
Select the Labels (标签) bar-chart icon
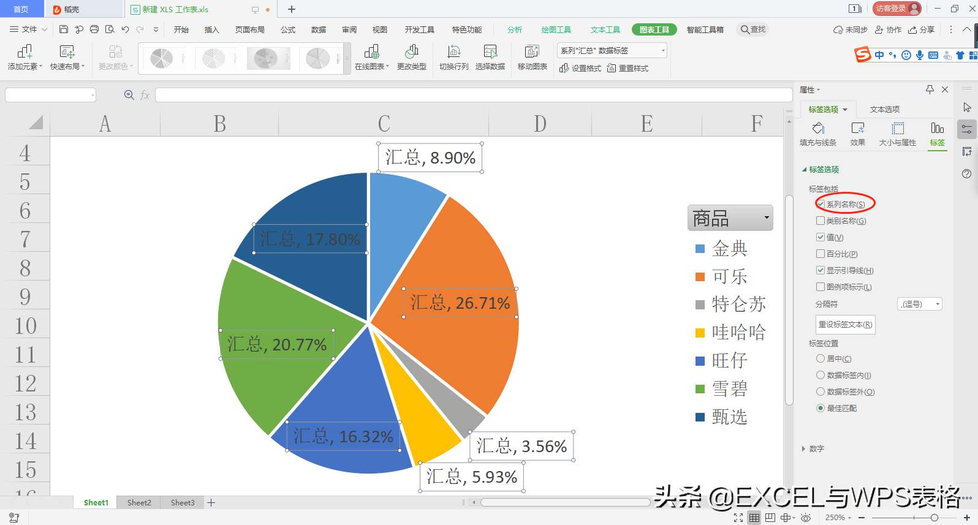pos(938,128)
